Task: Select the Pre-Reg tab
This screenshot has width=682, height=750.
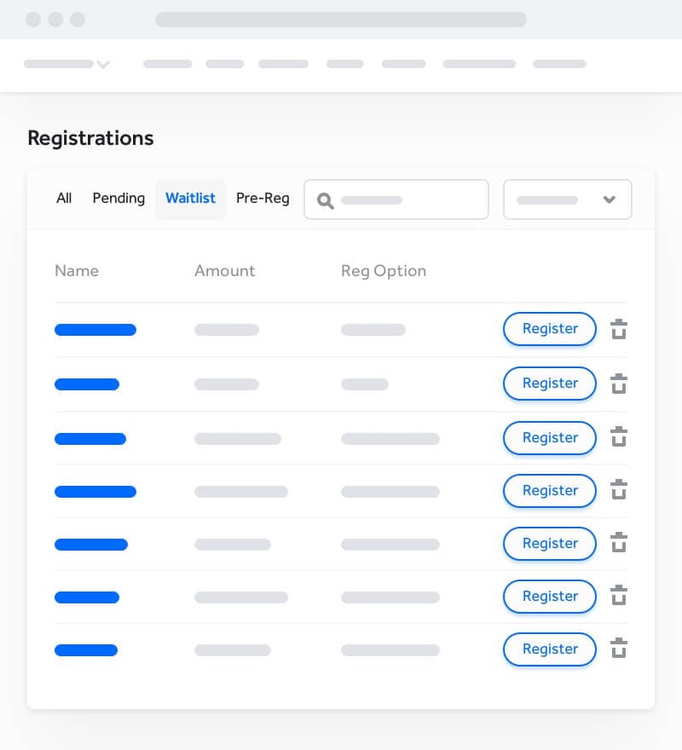Action: click(x=263, y=199)
